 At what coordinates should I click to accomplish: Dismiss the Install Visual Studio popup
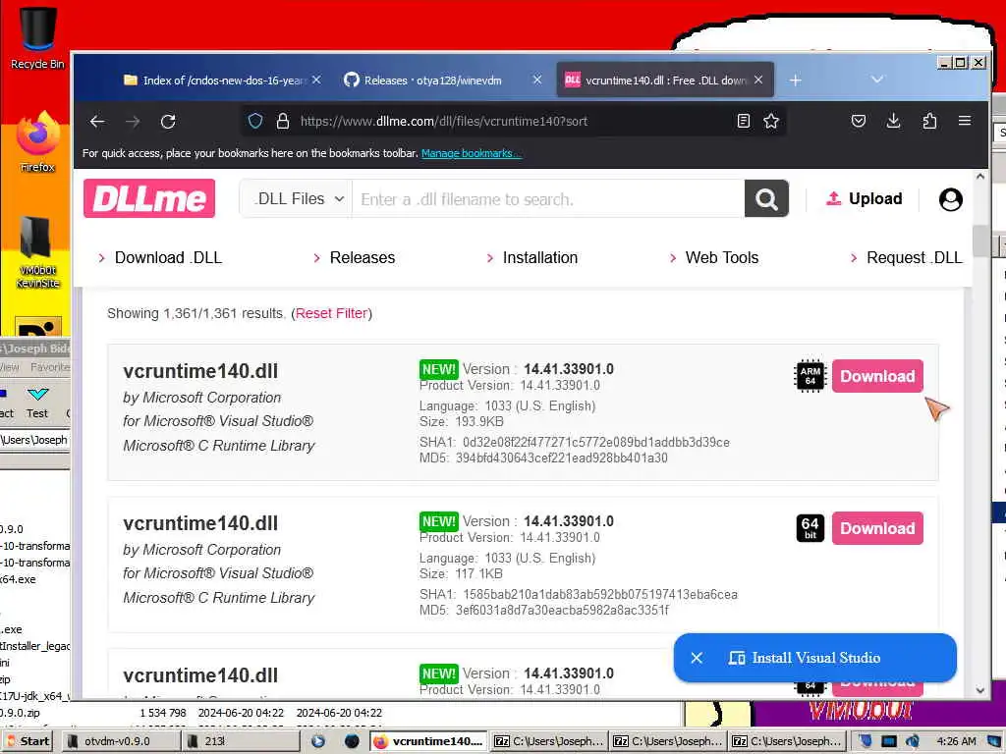697,658
